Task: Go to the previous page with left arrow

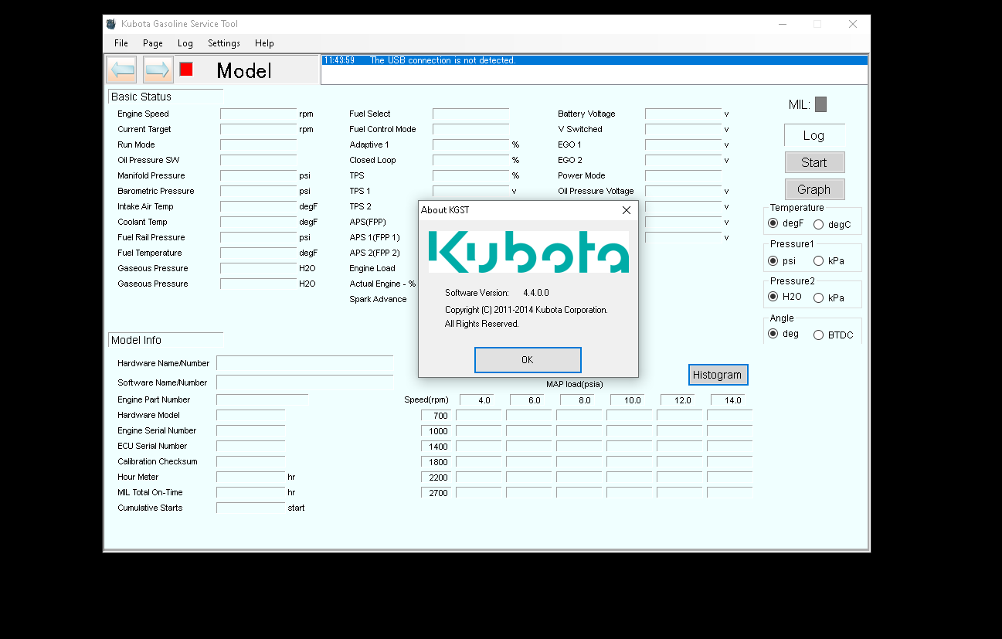Action: click(121, 70)
